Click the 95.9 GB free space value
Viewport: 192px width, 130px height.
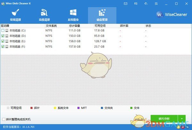point(99,36)
